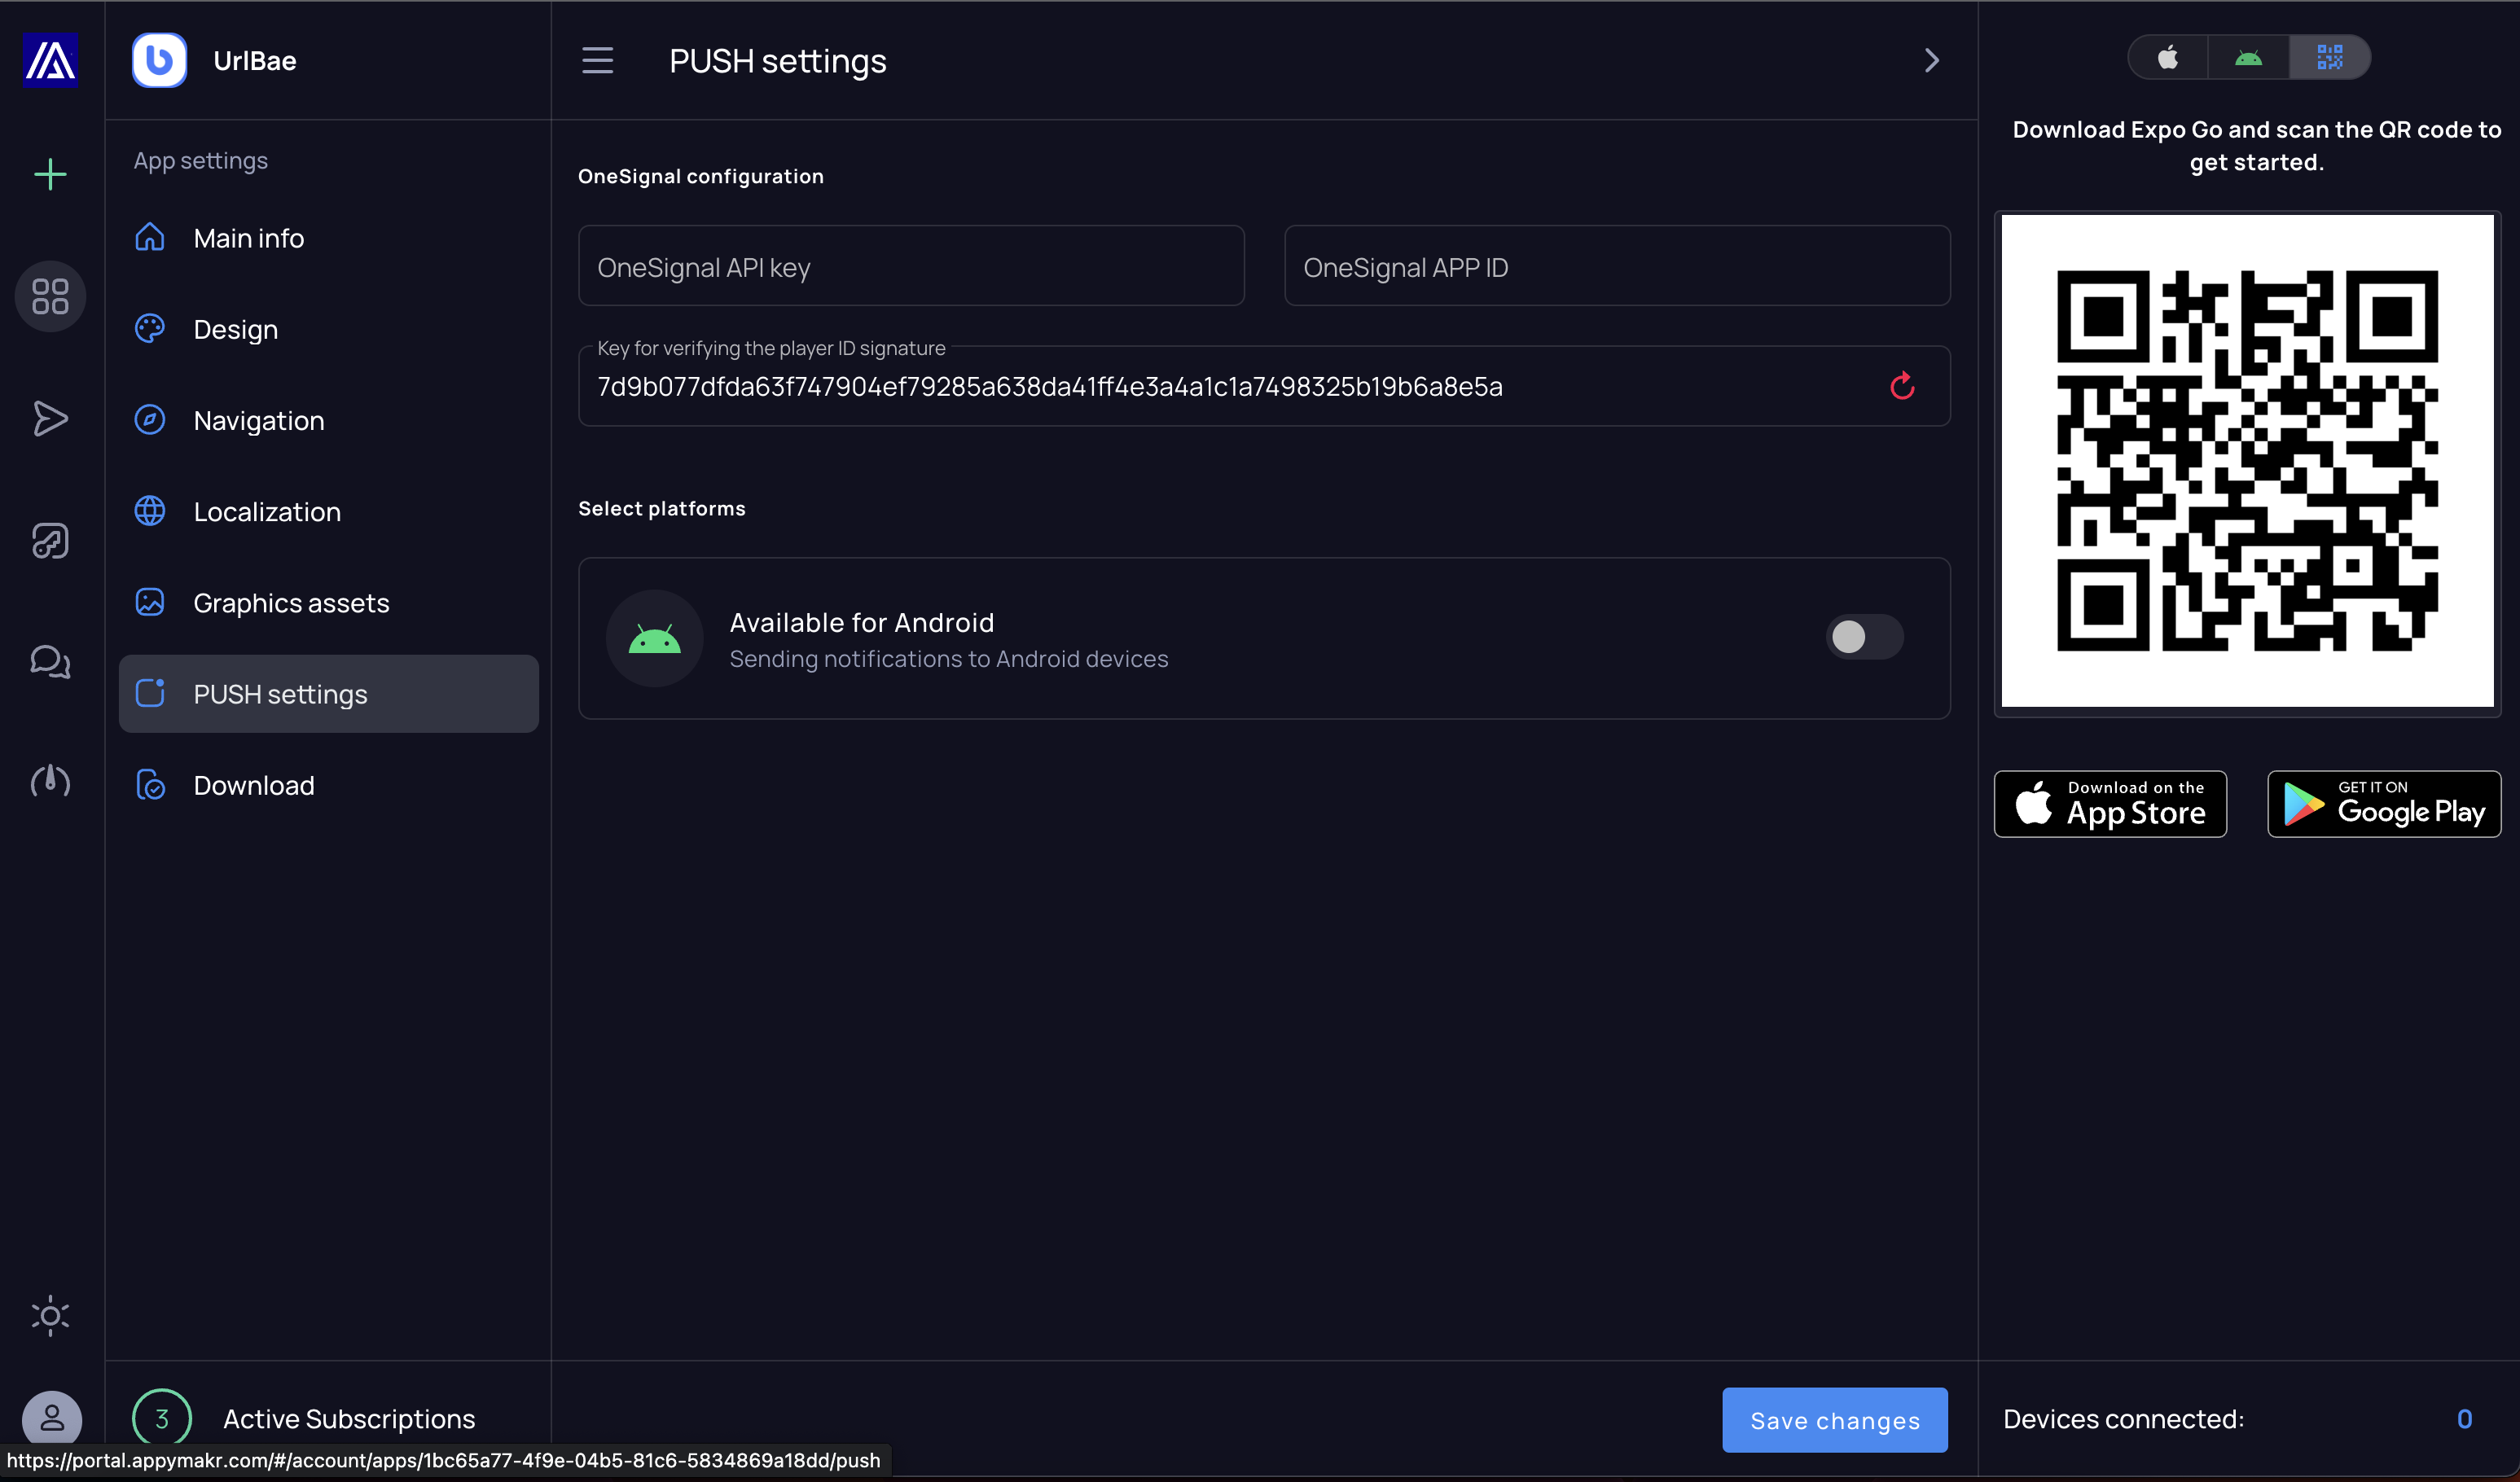Expand the right chevron beside PUSH settings
This screenshot has height=1482, width=2520.
coord(1932,60)
